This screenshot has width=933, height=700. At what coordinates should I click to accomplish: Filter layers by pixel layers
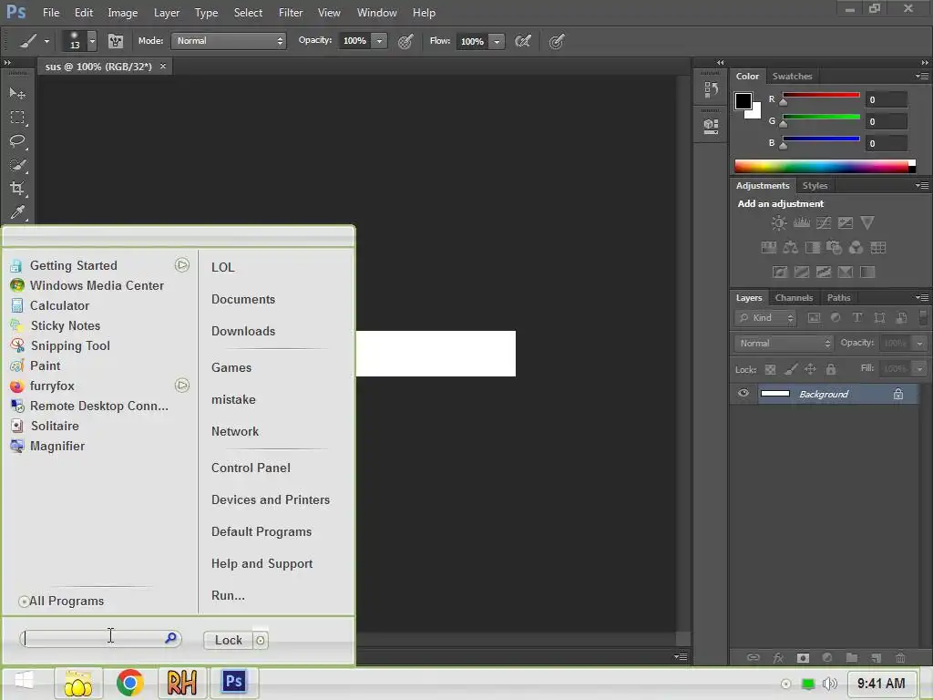pyautogui.click(x=814, y=318)
